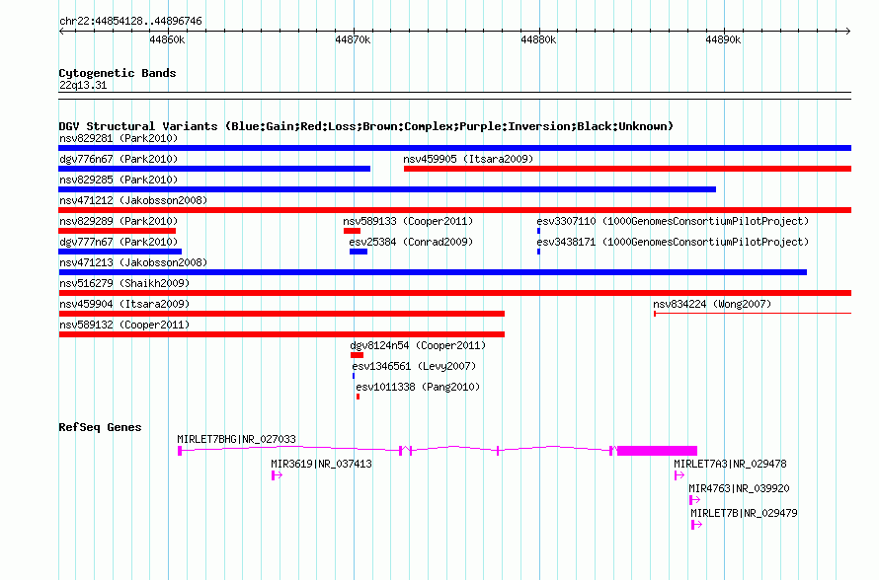
Task: Select esv1346561 (Levy2007) variant label
Action: (414, 366)
